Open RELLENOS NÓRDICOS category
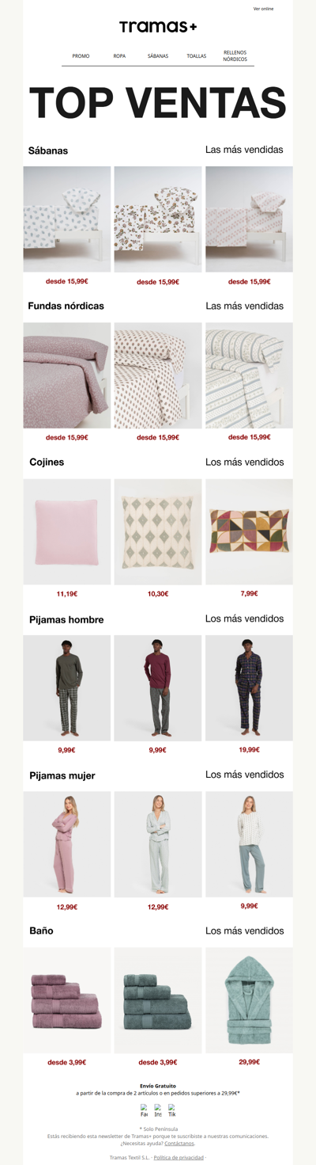The width and height of the screenshot is (316, 1165). (x=235, y=56)
